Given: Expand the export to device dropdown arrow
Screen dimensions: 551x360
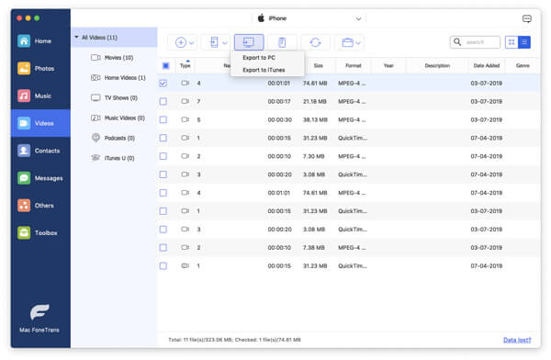Looking at the screenshot, I should (225, 43).
